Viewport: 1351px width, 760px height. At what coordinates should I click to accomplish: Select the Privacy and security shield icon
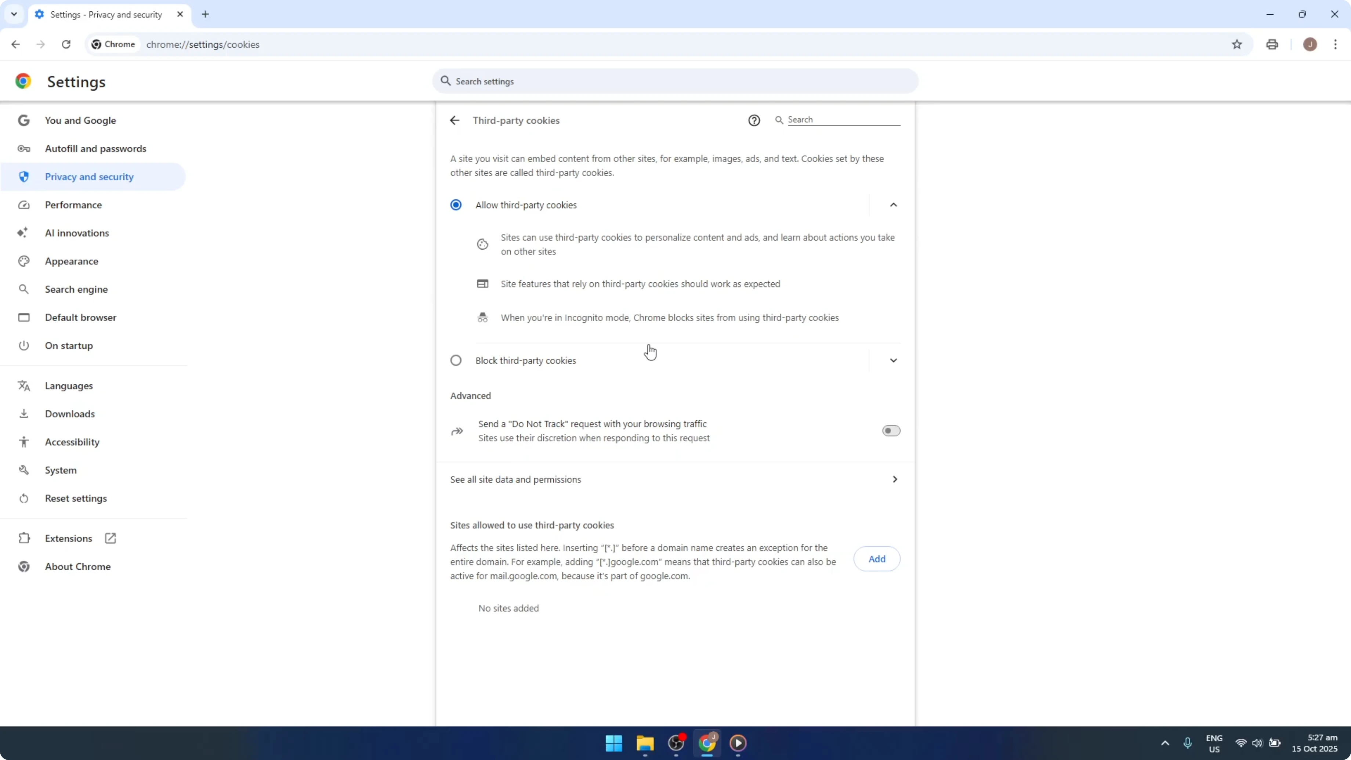point(23,177)
